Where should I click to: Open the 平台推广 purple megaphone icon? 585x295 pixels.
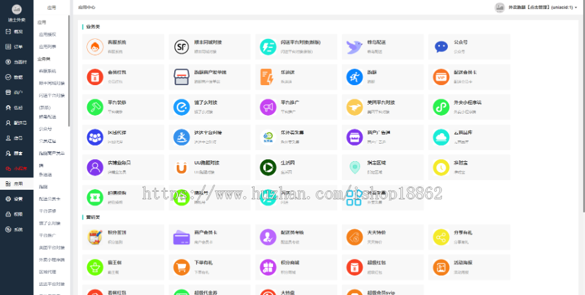point(268,107)
